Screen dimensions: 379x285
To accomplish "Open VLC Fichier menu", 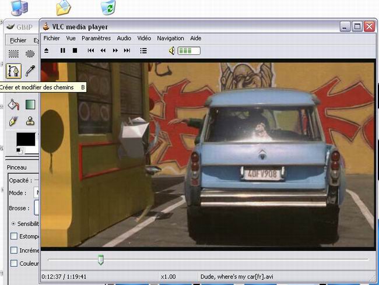I will coord(51,38).
